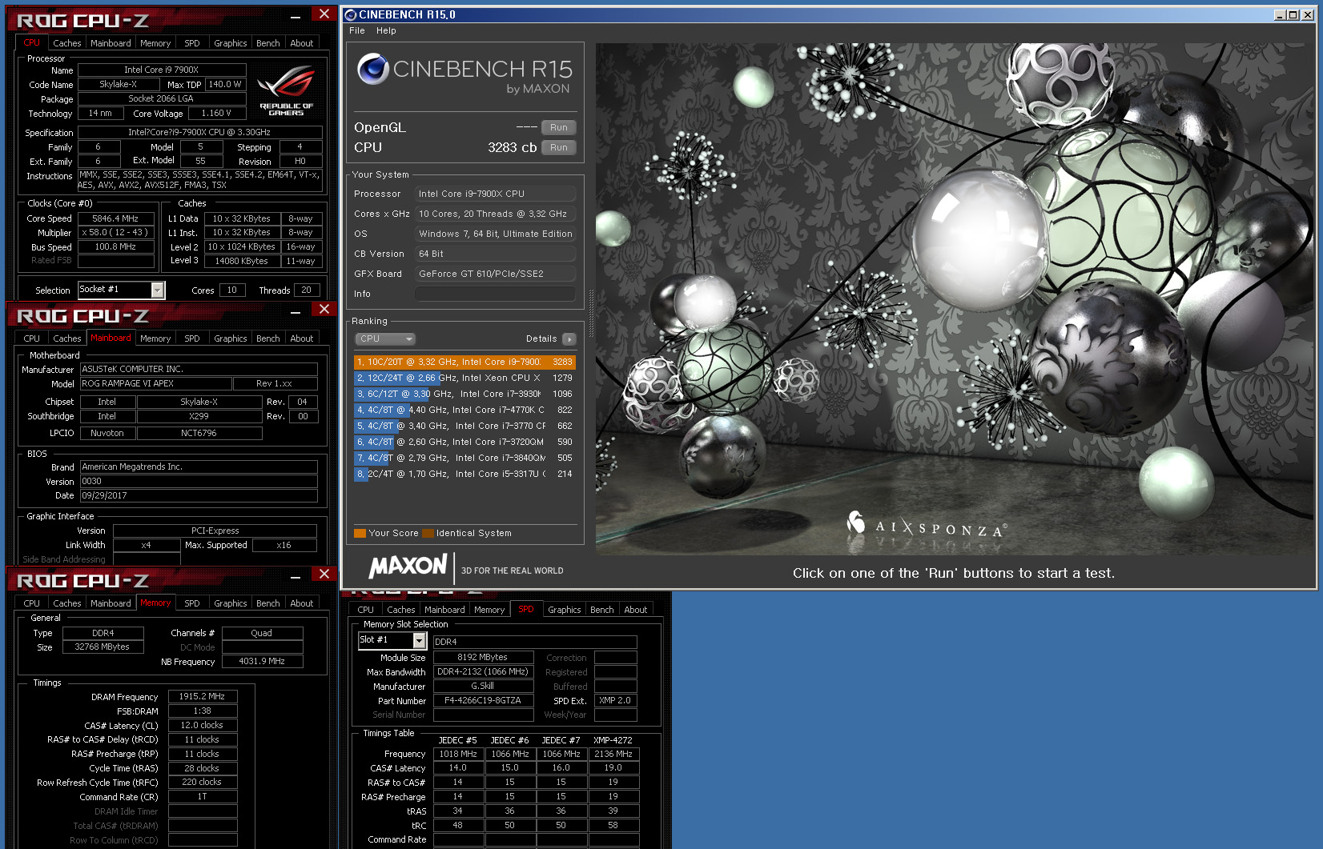Screen dimensions: 1323x849
Task: Run the CPU benchmark
Action: pyautogui.click(x=559, y=147)
